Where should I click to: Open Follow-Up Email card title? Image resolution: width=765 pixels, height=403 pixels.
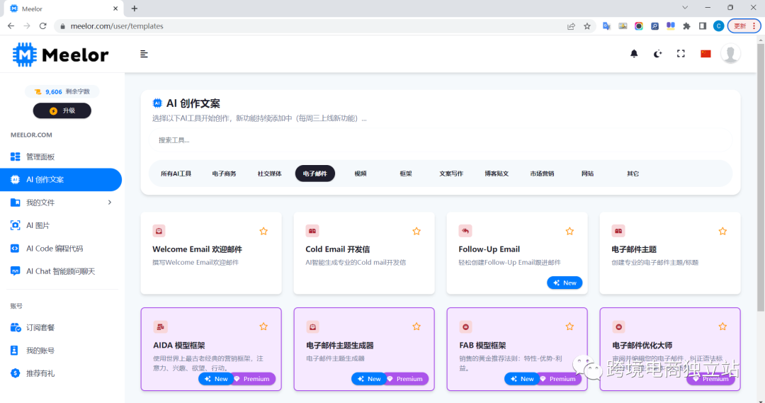click(x=489, y=249)
